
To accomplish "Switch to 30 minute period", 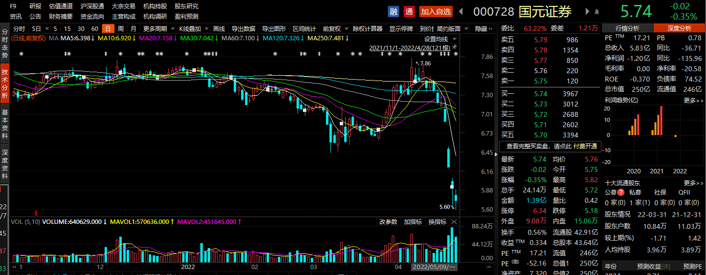I will click(x=81, y=28).
